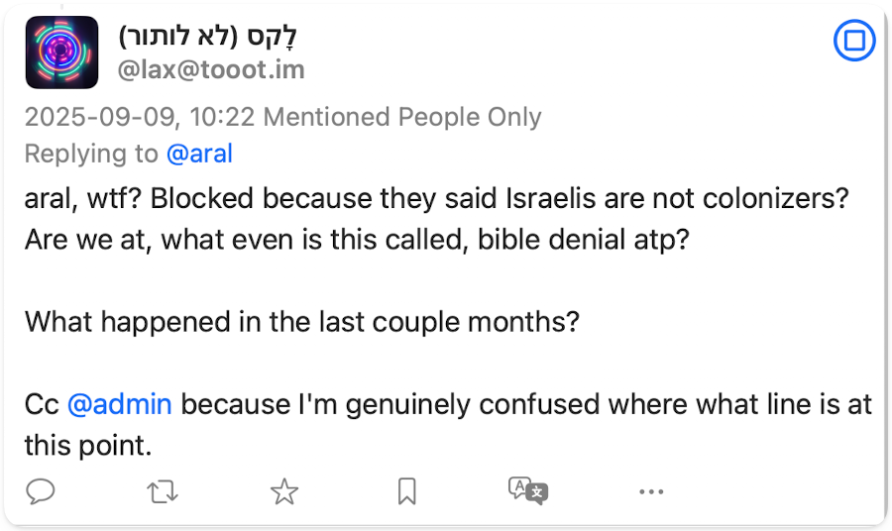Click the @lax@tooot.im account handle
Viewport: 892px width, 531px height.
(211, 70)
